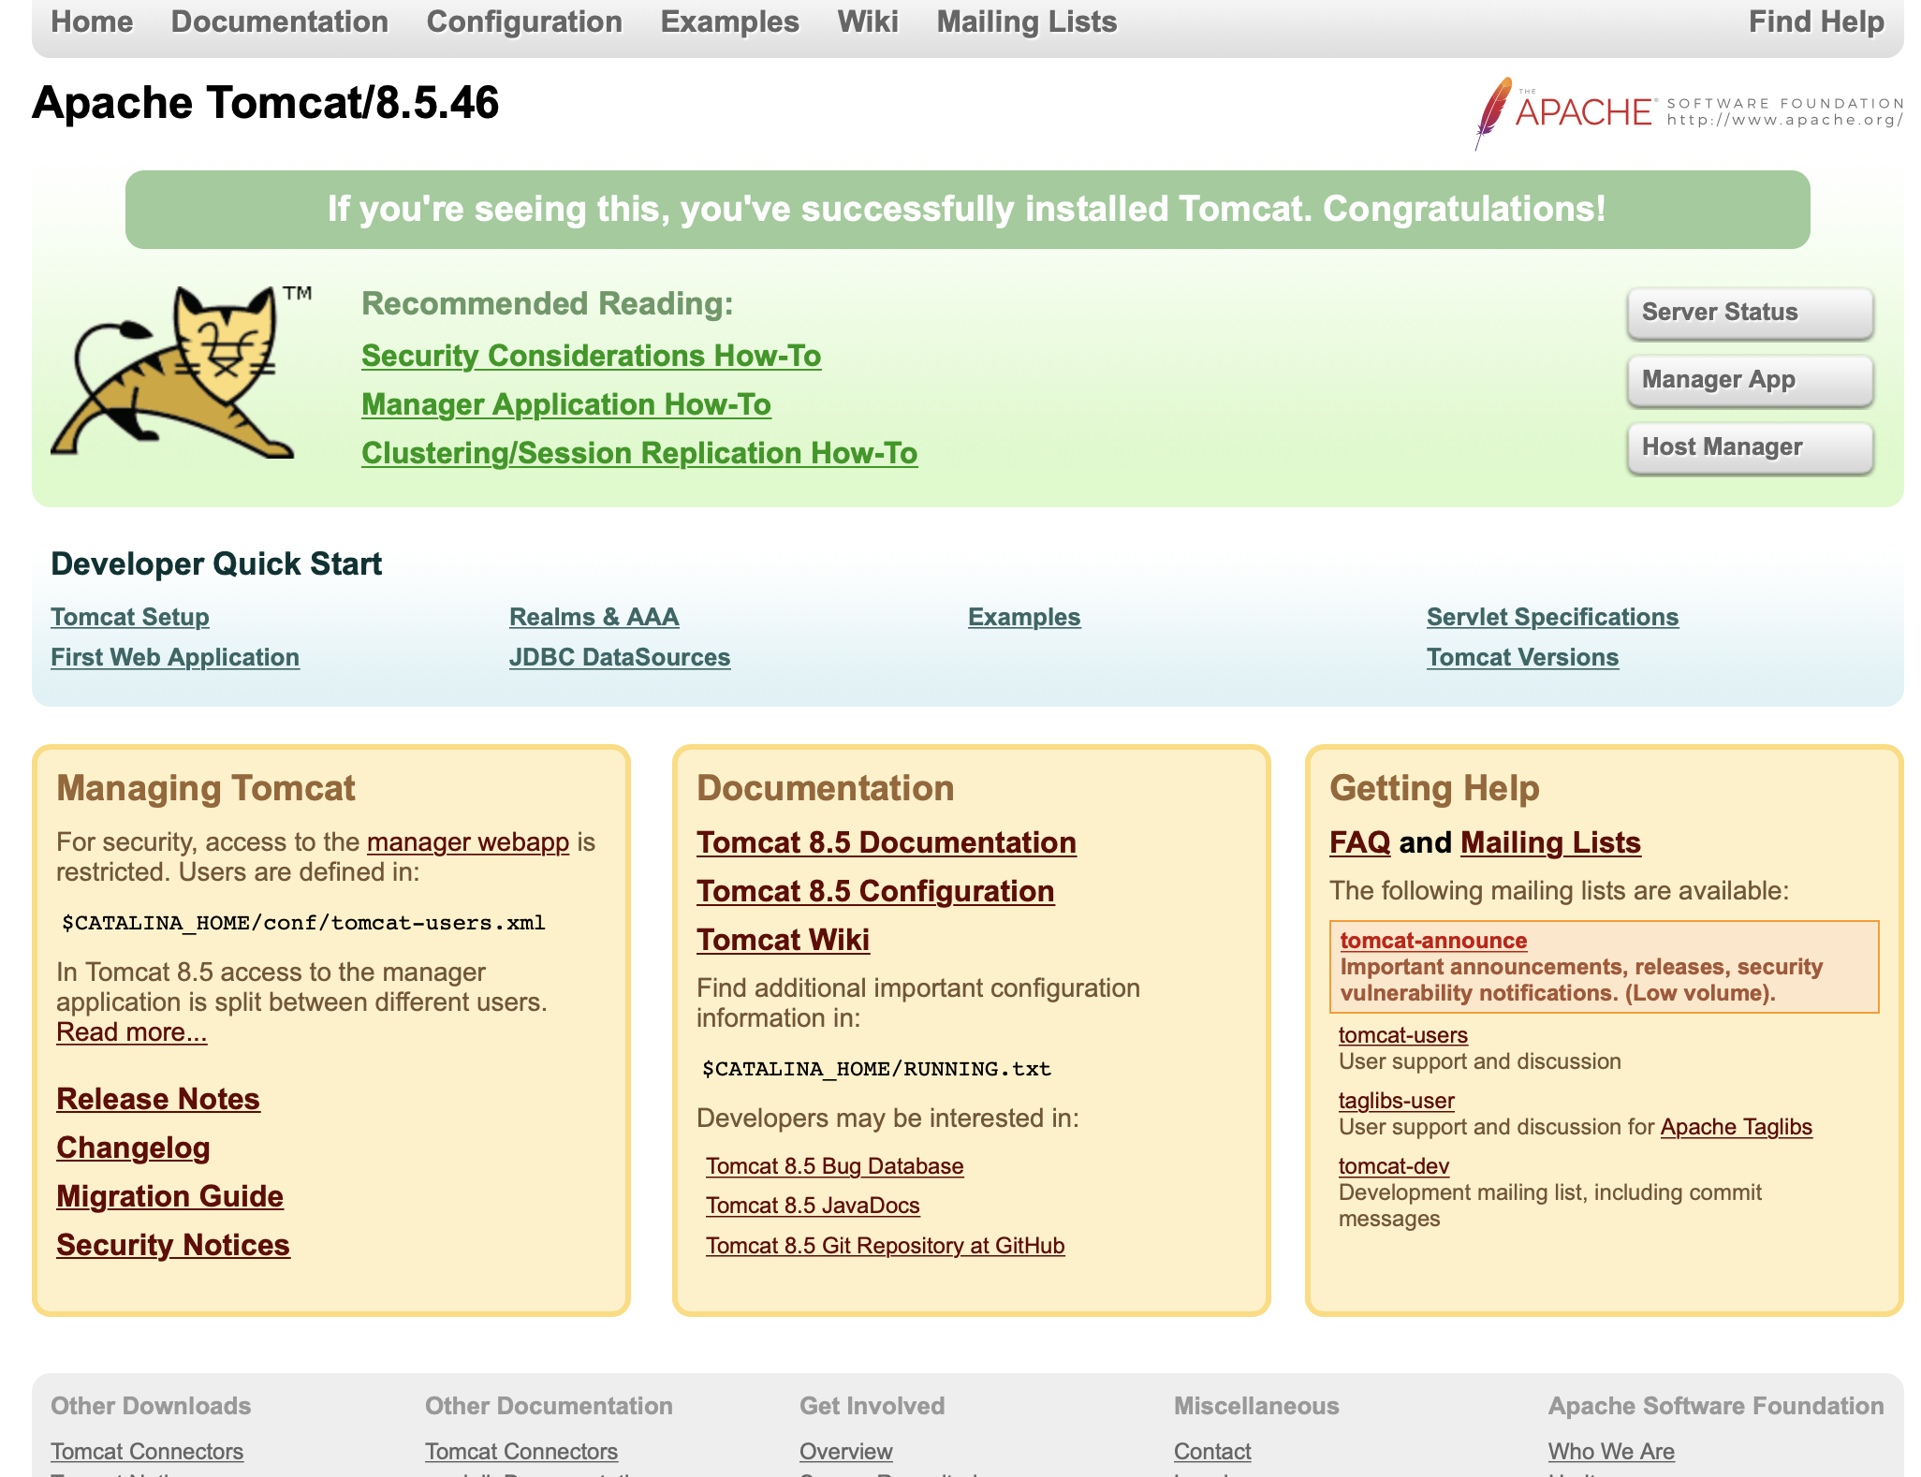Screen dimensions: 1921x1477
Task: Follow the Apache Taglibs link
Action: 1736,1128
